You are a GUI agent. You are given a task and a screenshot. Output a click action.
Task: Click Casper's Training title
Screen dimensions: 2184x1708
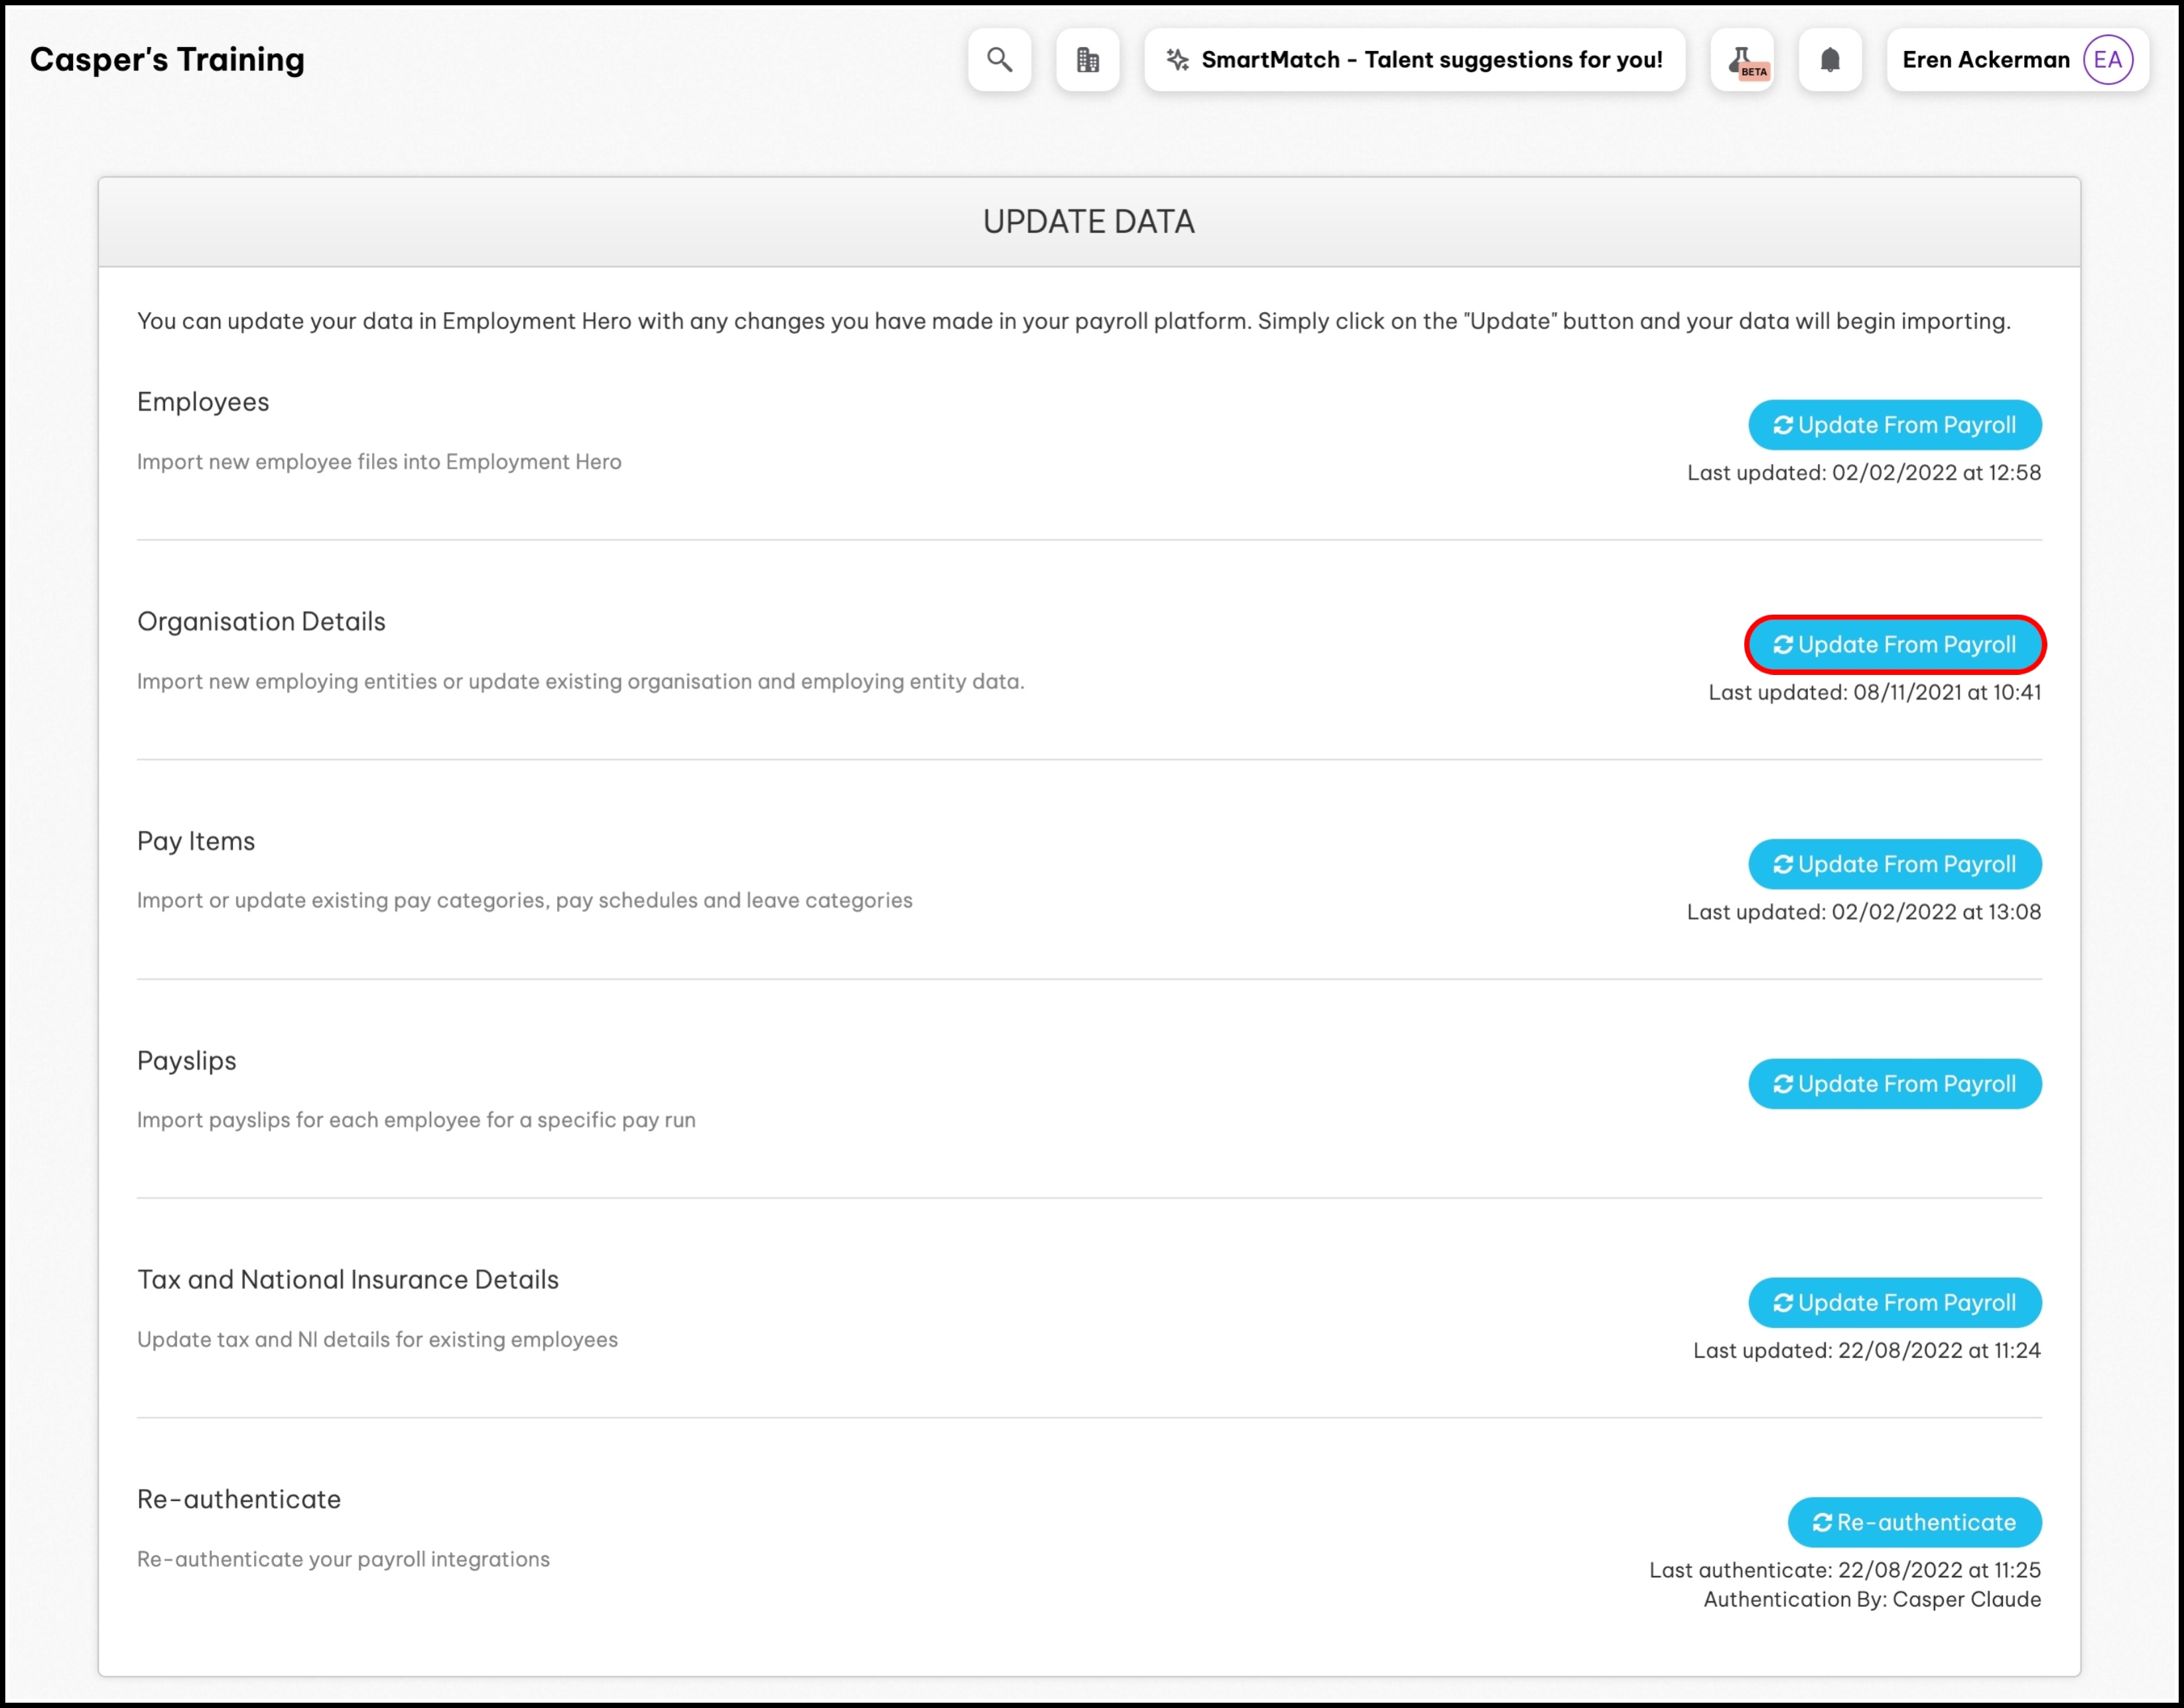[167, 60]
